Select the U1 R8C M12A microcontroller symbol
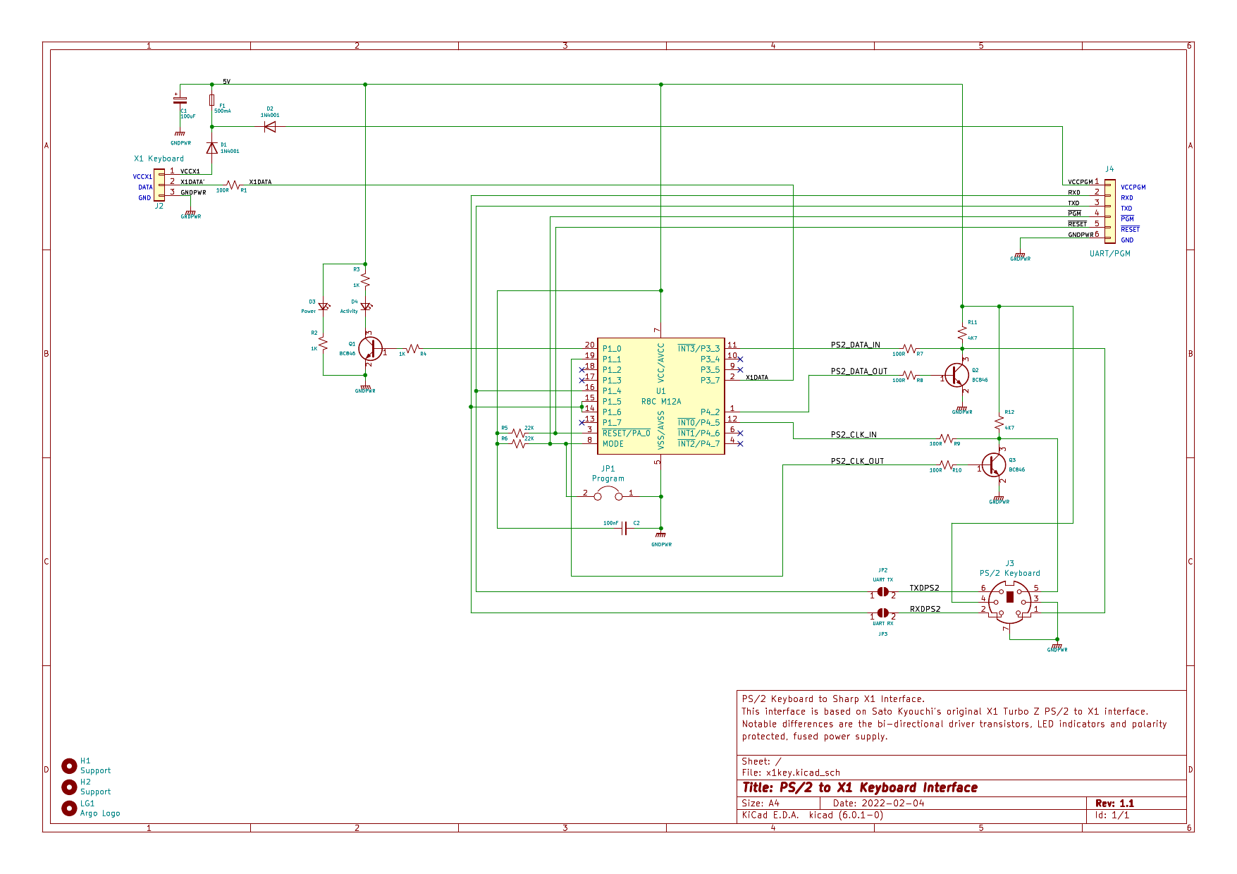Viewport: 1237px width, 874px height. click(660, 396)
